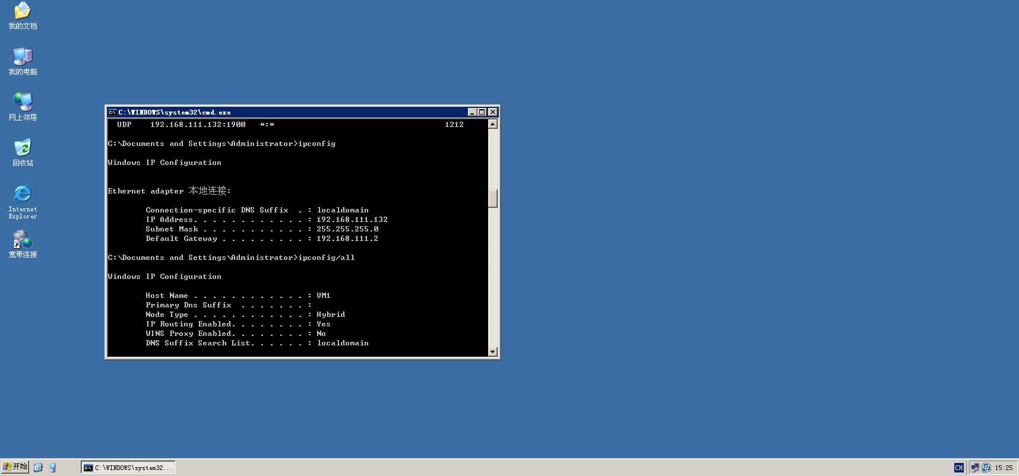Screen dimensions: 1019x476
Task: Click the 开始 Start button
Action: (x=15, y=467)
